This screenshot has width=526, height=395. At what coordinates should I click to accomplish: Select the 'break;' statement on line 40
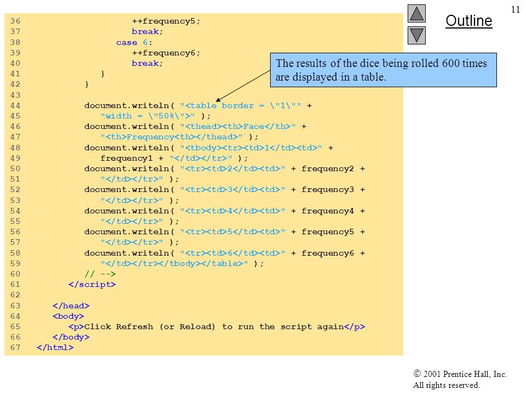coord(147,63)
